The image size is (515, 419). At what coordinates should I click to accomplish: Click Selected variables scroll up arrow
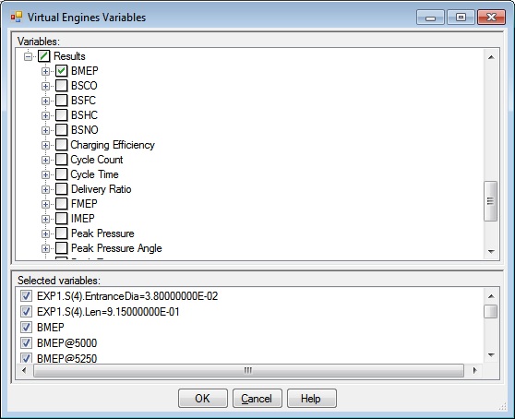point(491,296)
